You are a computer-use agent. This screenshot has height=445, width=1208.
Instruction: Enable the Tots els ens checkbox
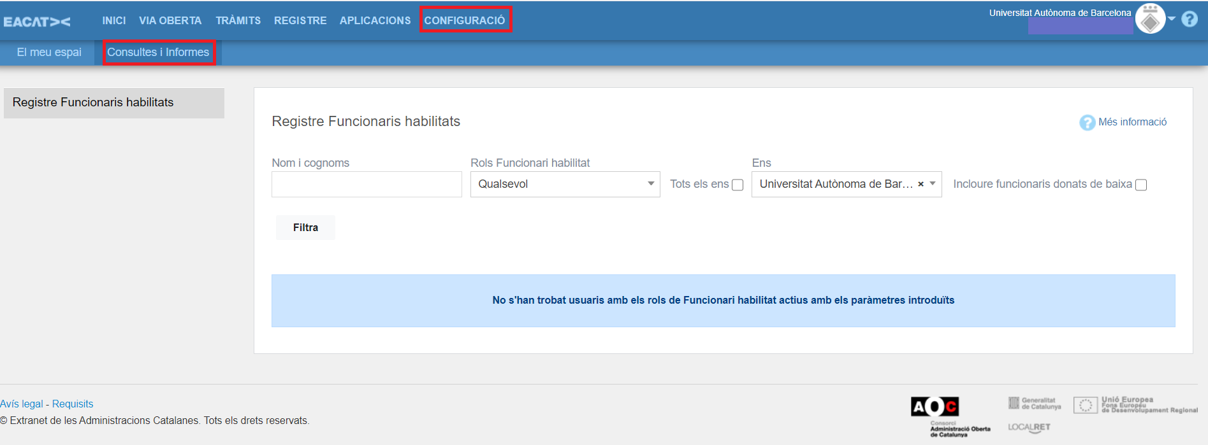coord(738,185)
